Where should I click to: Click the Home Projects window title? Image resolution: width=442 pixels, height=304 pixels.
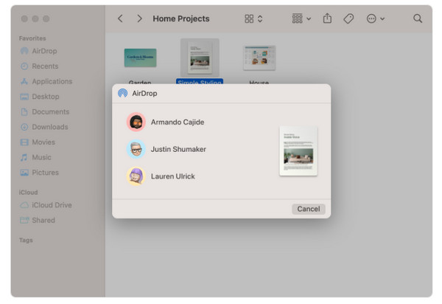click(x=181, y=18)
